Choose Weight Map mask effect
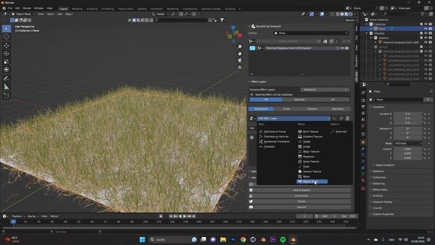Screen dimensions: 435x245 click(312, 182)
